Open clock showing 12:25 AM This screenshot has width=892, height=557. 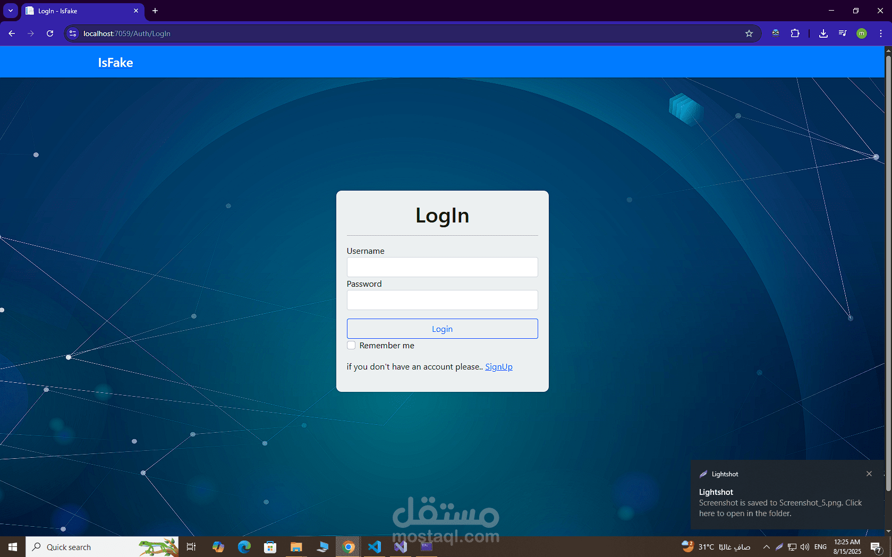coord(847,547)
